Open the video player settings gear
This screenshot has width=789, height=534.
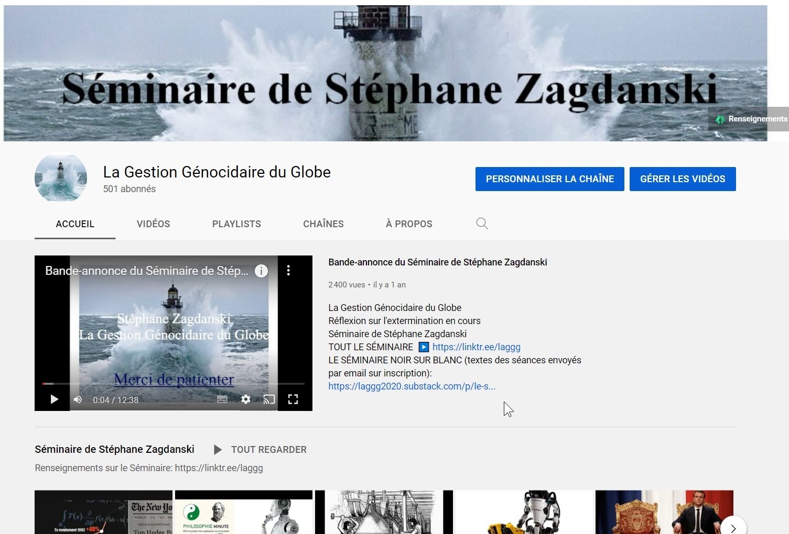pos(245,399)
